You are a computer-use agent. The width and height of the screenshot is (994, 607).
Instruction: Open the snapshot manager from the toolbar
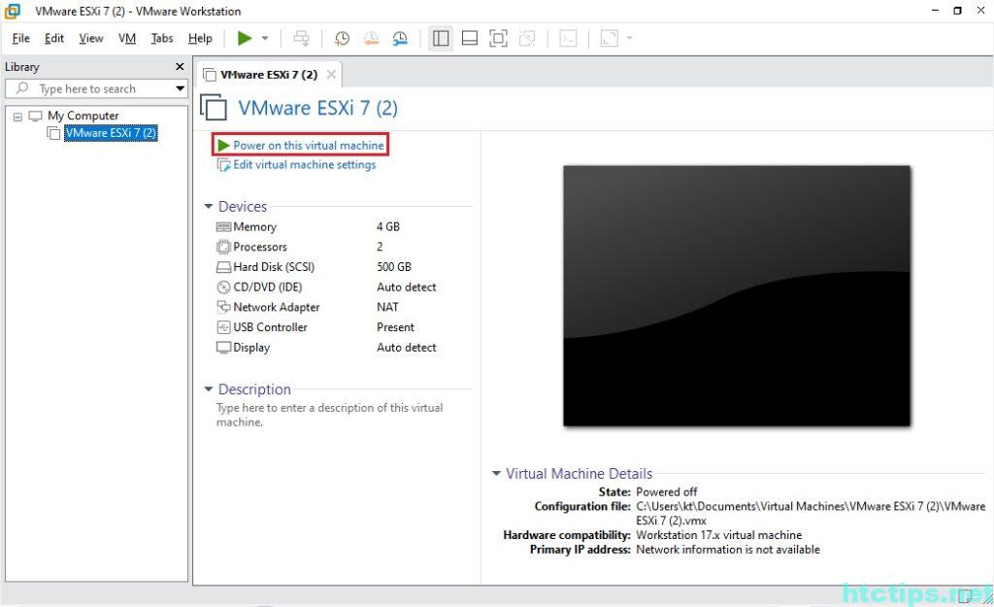tap(400, 39)
